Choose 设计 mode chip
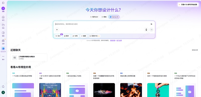Image resolution: width=201 pixels, height=97 pixels. 58,36
